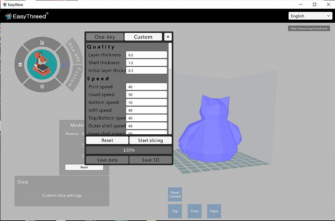Switch to the Custom tab
Screen dimensions: 335x221
(143, 37)
